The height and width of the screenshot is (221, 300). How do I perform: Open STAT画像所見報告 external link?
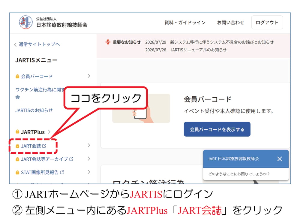click(x=40, y=172)
